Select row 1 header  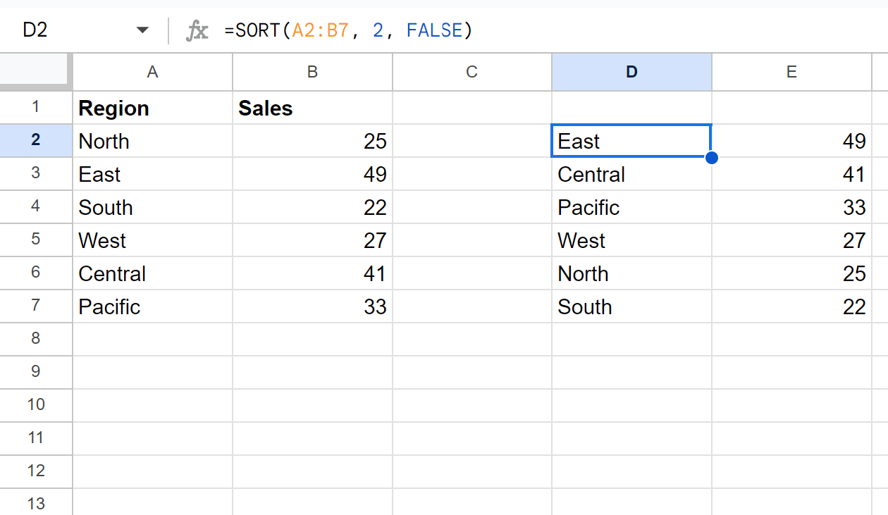(36, 108)
